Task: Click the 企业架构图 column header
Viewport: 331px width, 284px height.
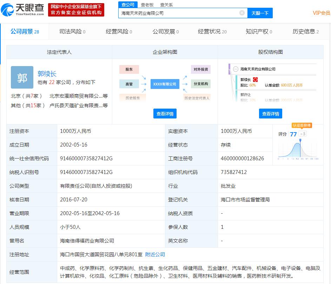Action: tap(165, 52)
